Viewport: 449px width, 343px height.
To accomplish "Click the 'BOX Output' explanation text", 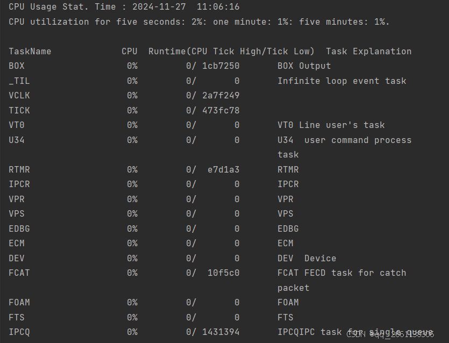I will [x=304, y=66].
